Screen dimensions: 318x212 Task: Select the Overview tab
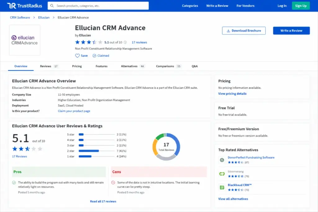tap(21, 66)
